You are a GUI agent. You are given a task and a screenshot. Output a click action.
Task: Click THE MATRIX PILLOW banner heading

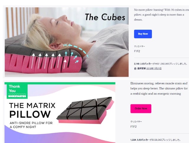(32, 110)
